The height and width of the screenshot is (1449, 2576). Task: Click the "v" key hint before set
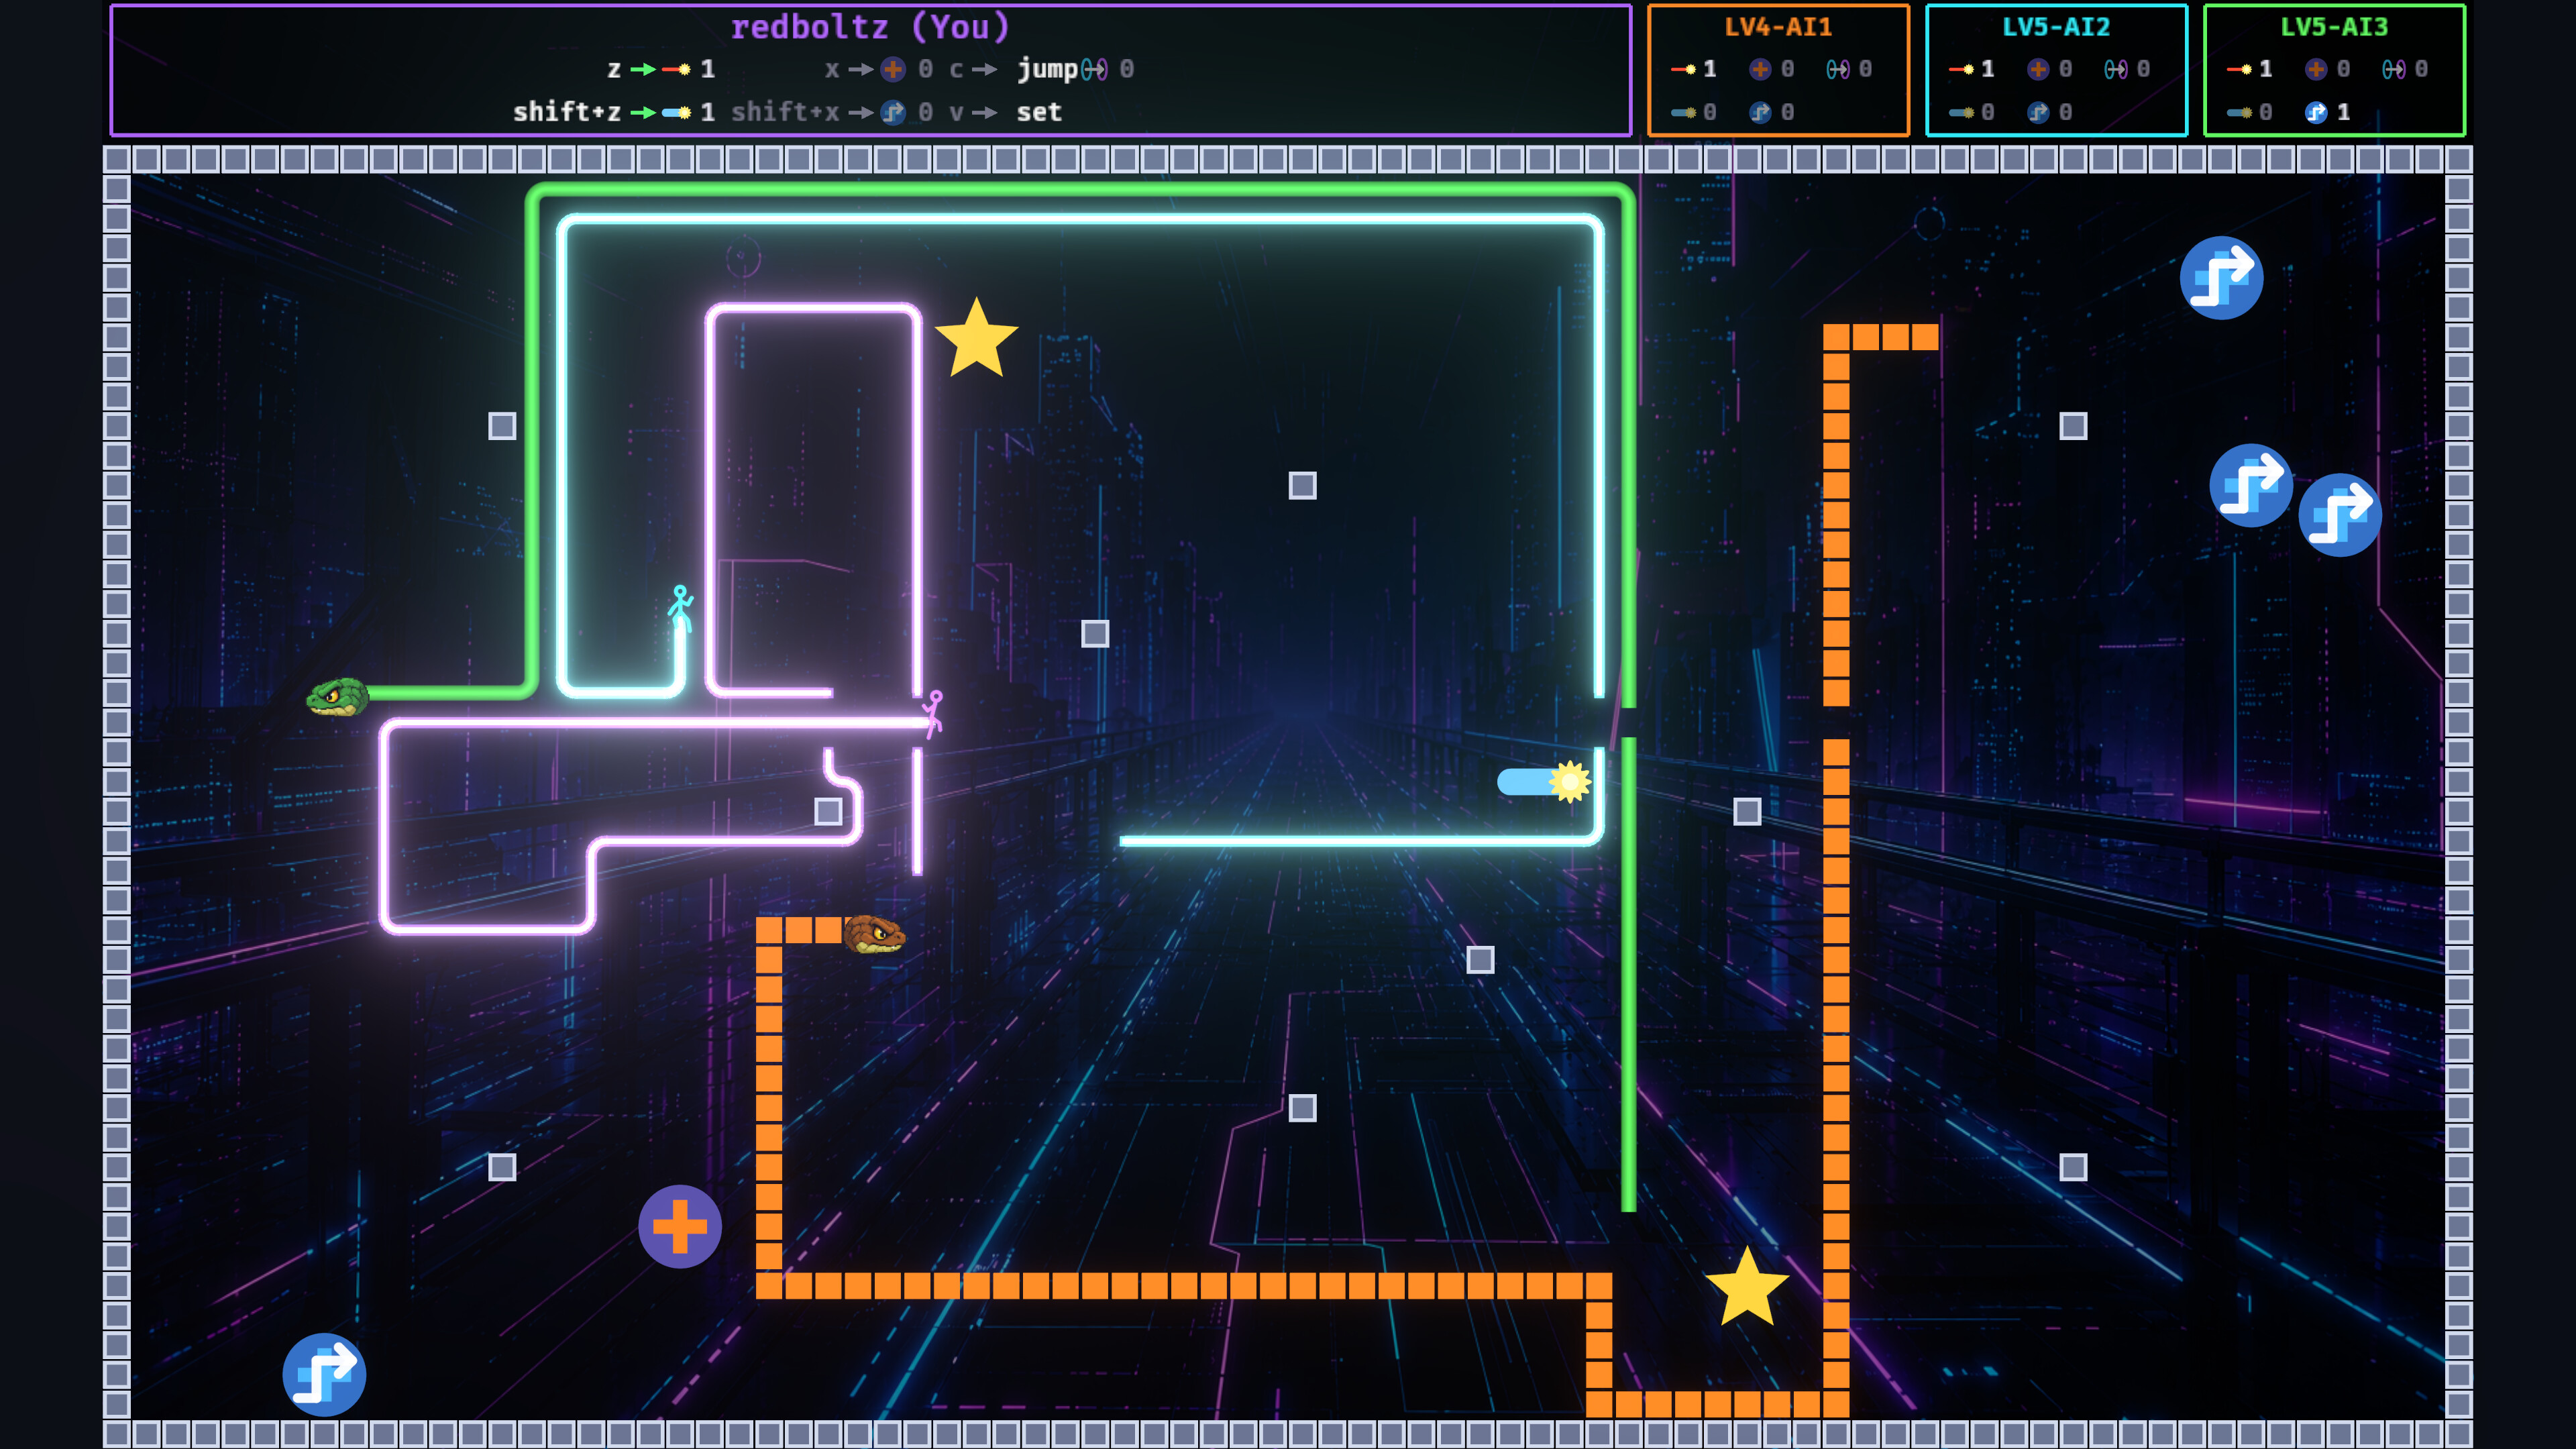[956, 112]
